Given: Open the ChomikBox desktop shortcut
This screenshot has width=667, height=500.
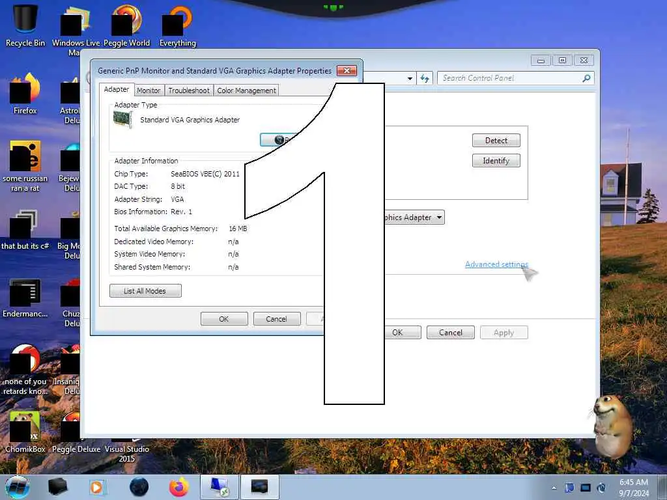Looking at the screenshot, I should (25, 432).
